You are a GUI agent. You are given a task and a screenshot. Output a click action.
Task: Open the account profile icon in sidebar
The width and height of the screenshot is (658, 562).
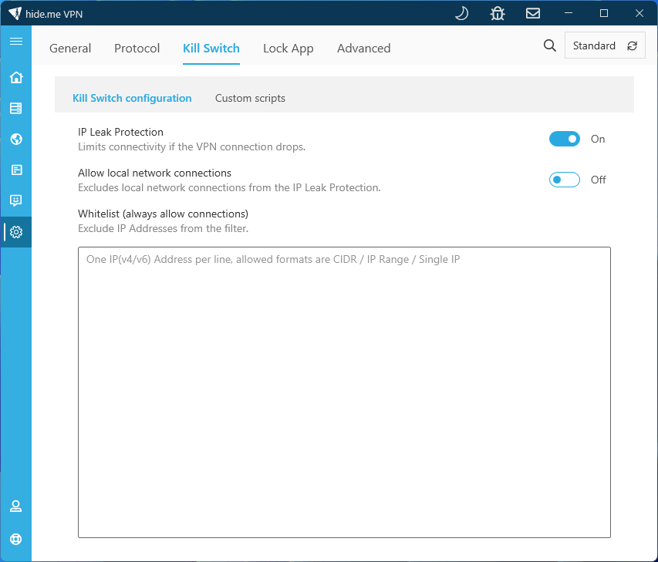pyautogui.click(x=16, y=506)
